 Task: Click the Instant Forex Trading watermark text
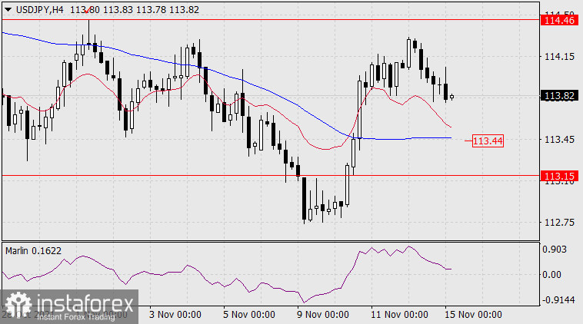(75, 316)
